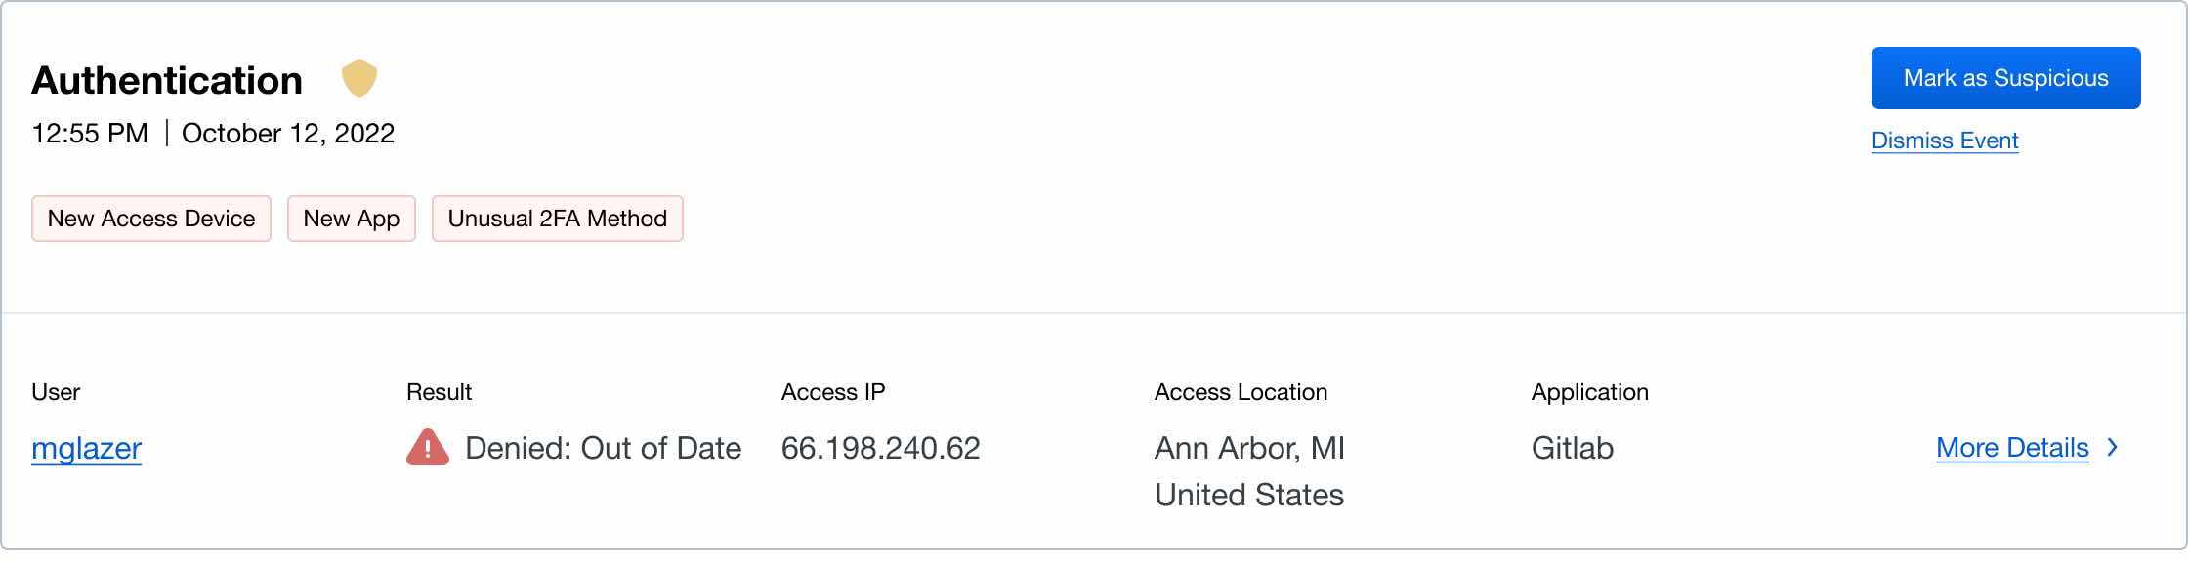Select the Unusual 2FA Method tag
Image resolution: width=2188 pixels, height=562 pixels.
(558, 219)
